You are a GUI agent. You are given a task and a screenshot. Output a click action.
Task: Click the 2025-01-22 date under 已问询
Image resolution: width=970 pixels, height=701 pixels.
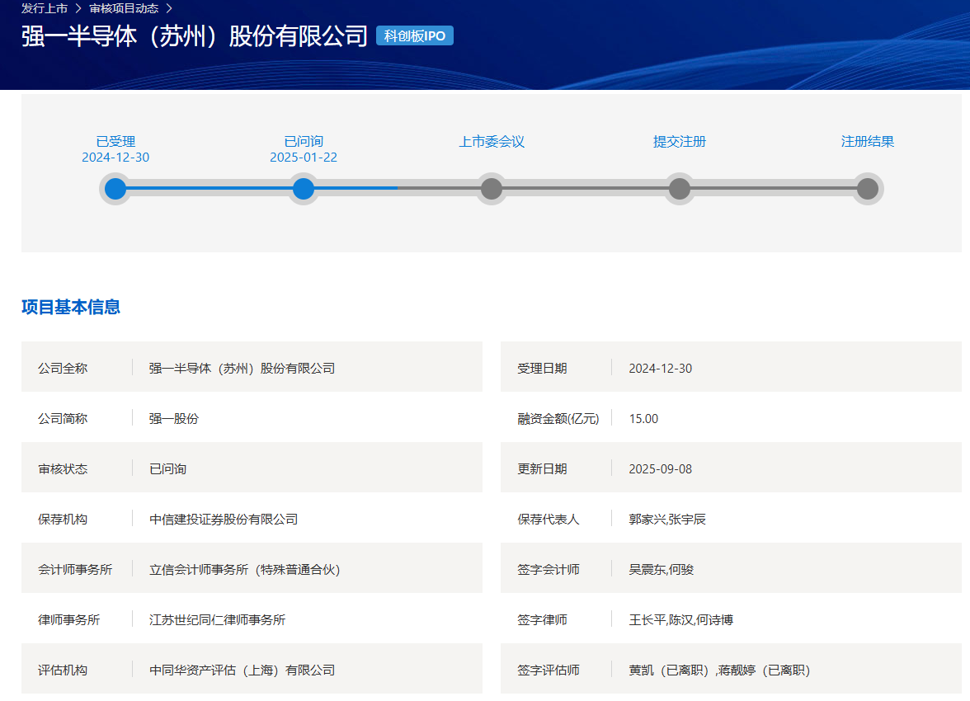304,158
